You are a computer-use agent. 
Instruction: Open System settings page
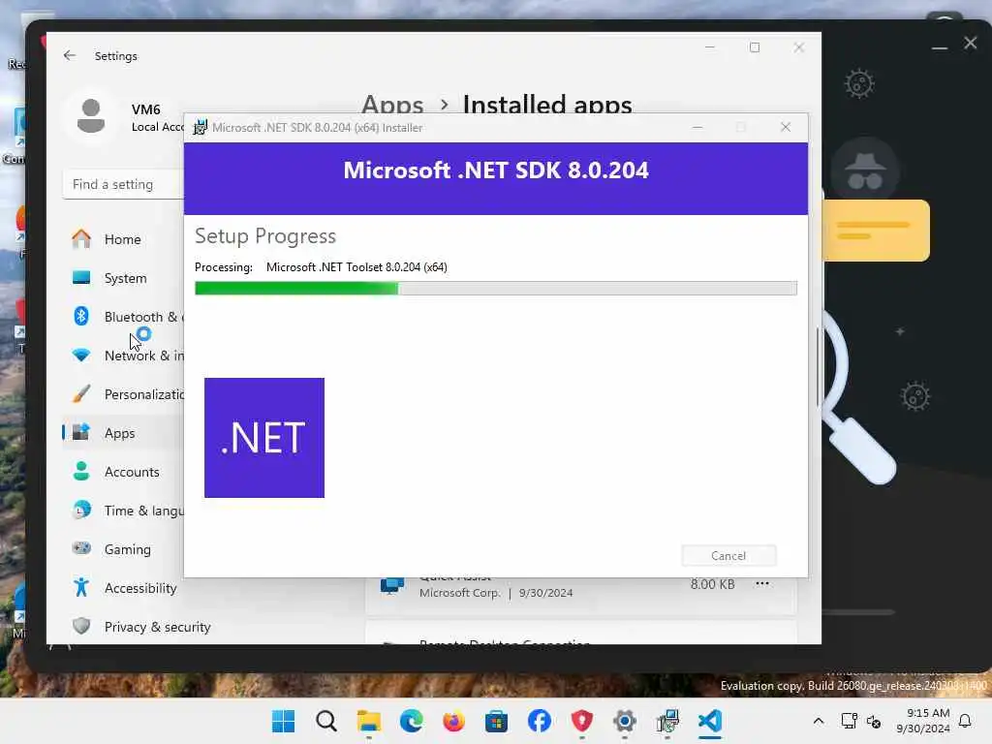coord(123,278)
